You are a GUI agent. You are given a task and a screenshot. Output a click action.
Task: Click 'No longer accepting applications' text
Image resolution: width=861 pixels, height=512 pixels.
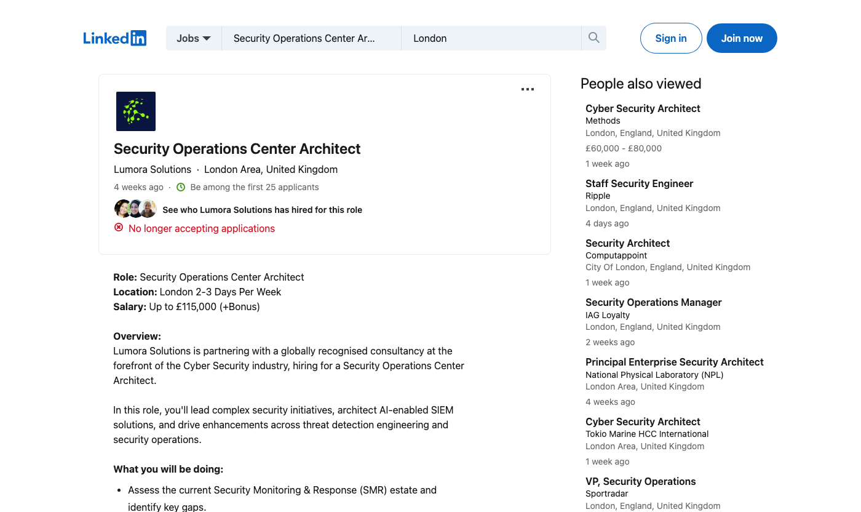pos(202,228)
